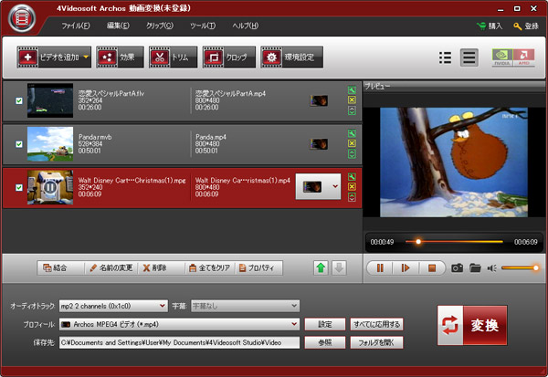Click move up/down icon on Walt Disney row
Viewport: 548px width, 377px height.
tap(352, 197)
